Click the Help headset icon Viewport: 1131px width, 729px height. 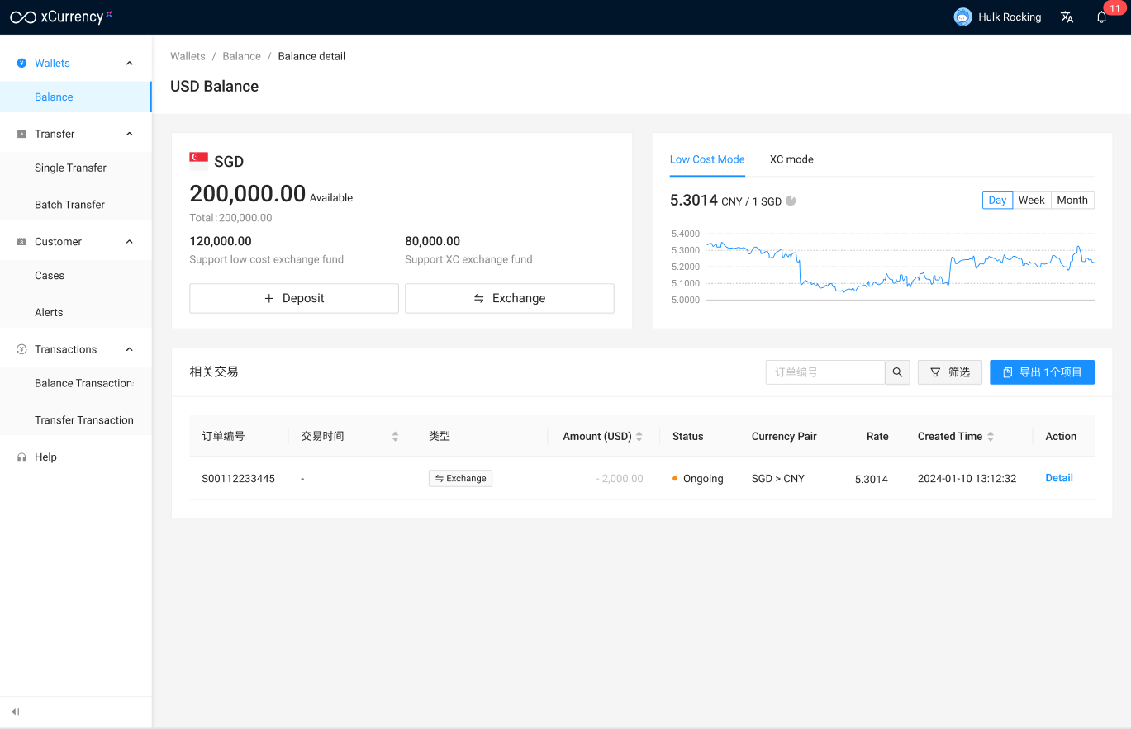pos(21,457)
